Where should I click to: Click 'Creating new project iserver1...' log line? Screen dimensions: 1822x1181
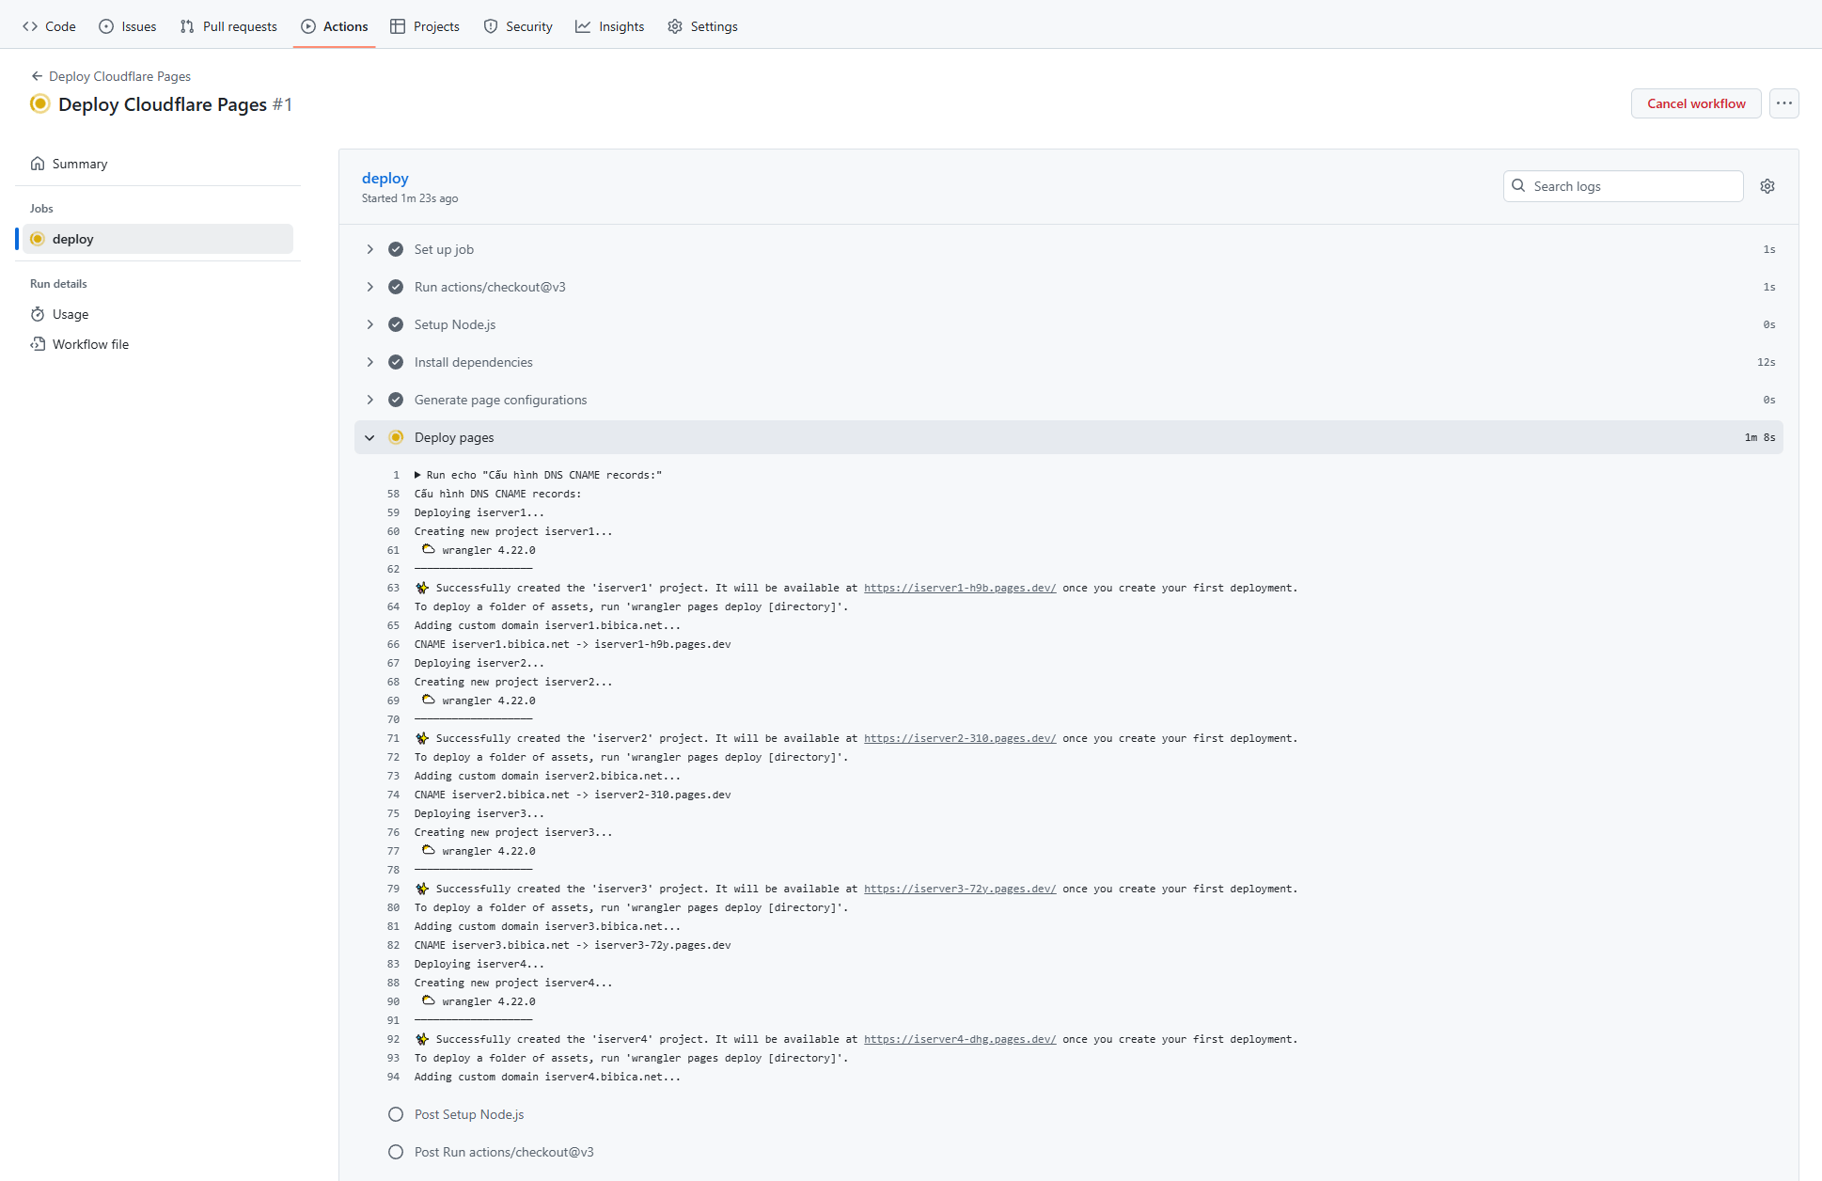pos(513,531)
